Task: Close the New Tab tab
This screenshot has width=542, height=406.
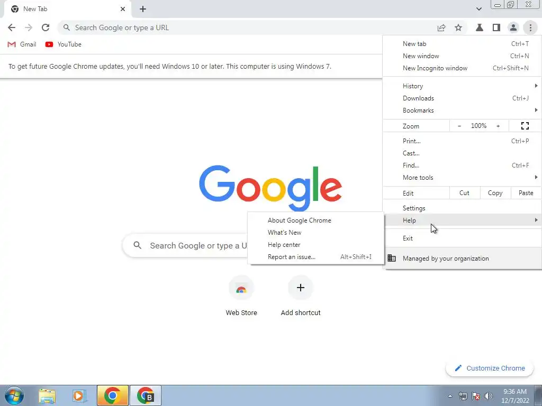Action: coord(123,9)
